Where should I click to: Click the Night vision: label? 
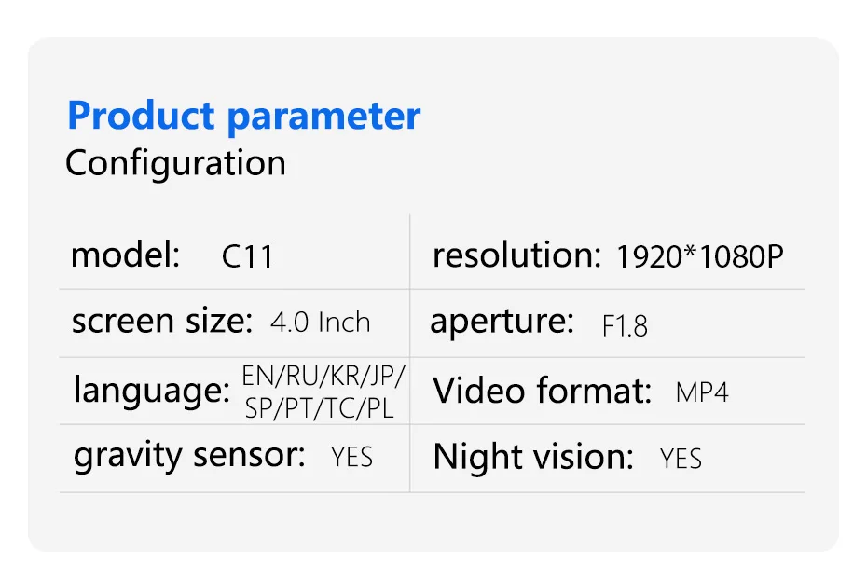pos(533,458)
